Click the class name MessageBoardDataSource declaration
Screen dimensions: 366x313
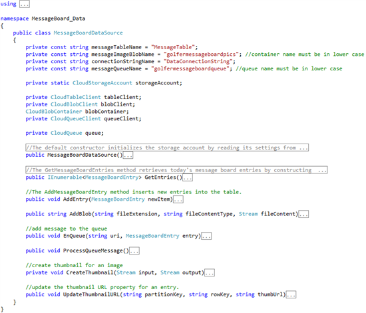89,33
